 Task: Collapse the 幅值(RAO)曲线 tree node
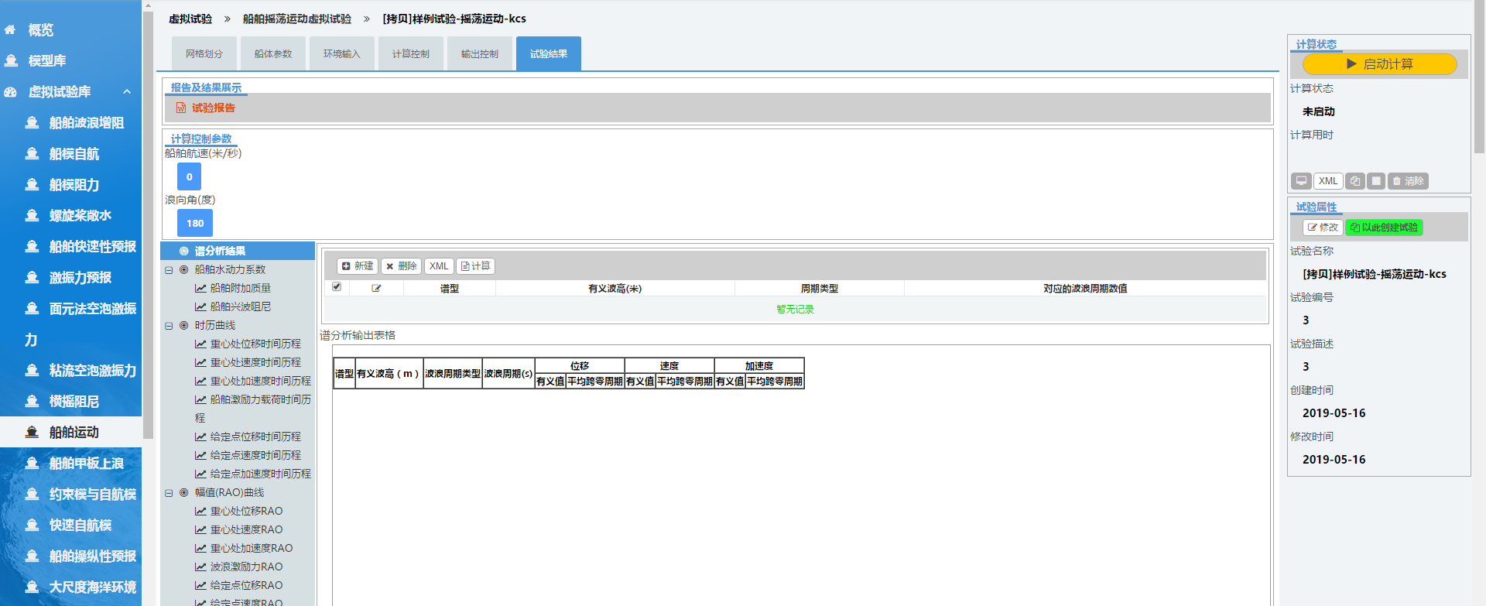coord(169,493)
